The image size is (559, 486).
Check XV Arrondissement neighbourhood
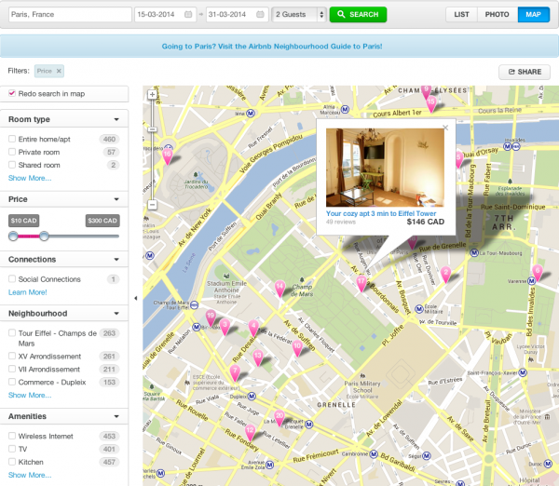coord(12,356)
